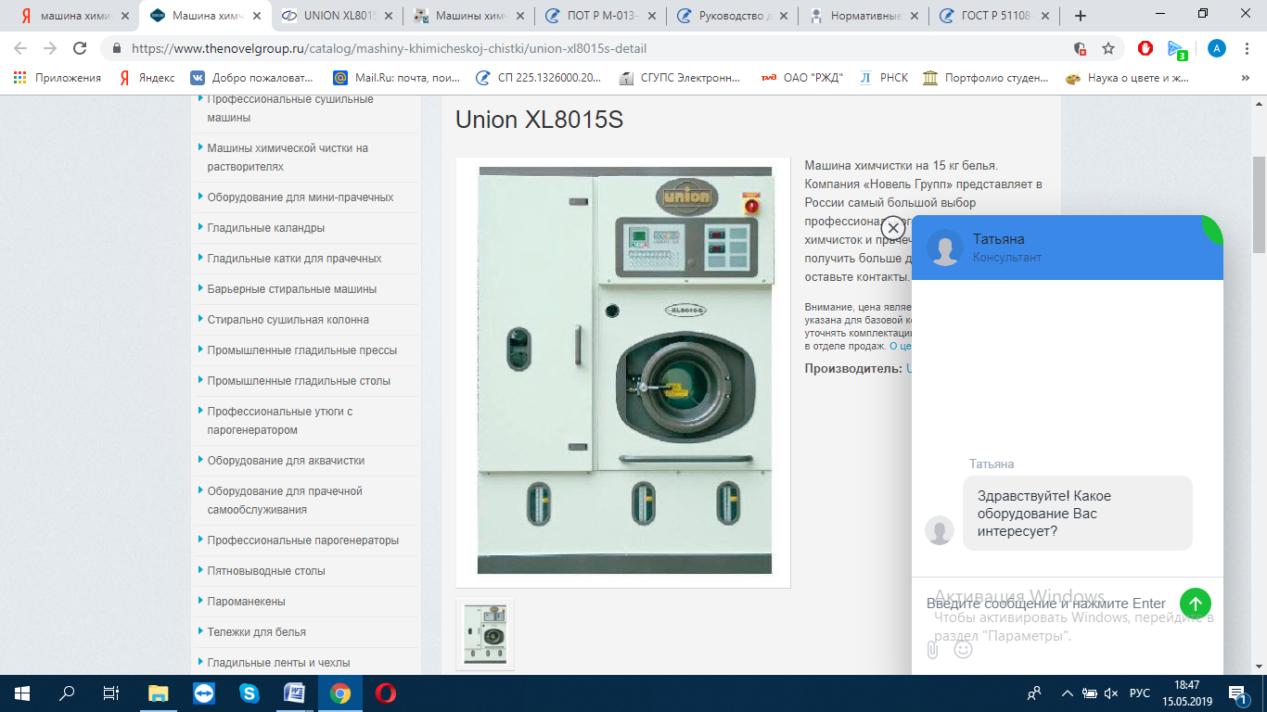Click Chrome icon on the taskbar
This screenshot has height=712, width=1267.
[x=339, y=693]
